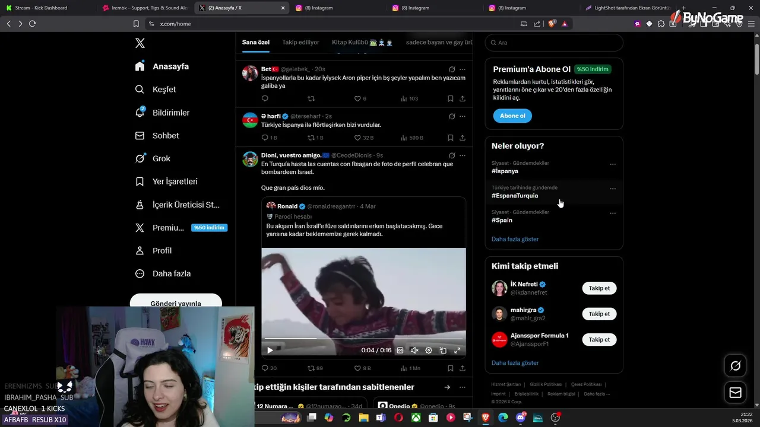Open messages floating mail button
This screenshot has width=760, height=427.
pos(735,393)
